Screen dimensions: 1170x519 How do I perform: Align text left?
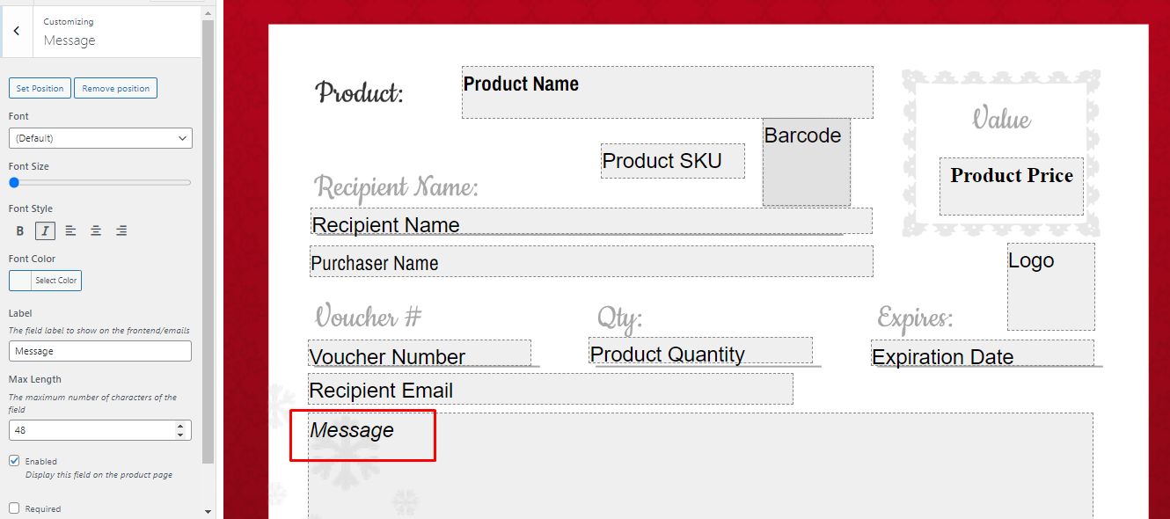70,231
